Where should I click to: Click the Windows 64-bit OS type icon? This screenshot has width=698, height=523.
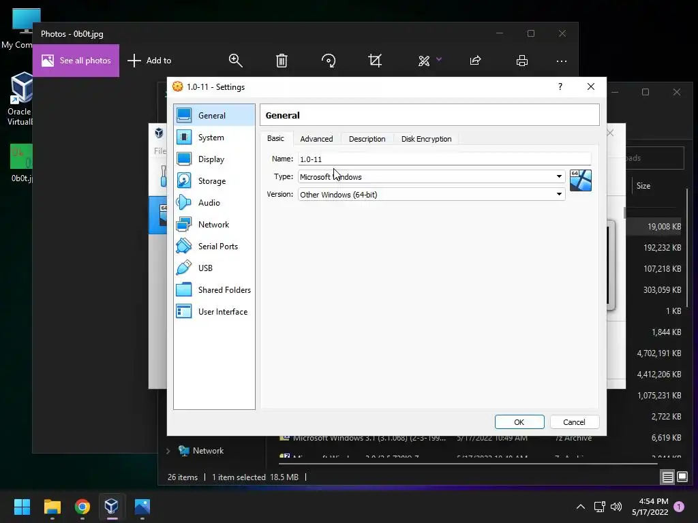pyautogui.click(x=581, y=180)
